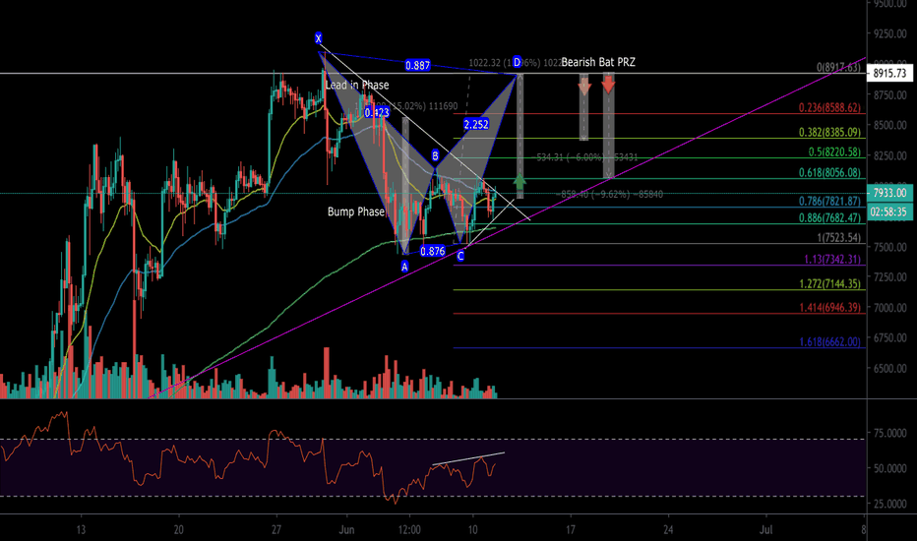Select the 0.382(8385.09) Fibonacci level label
917x541 pixels.
point(829,132)
